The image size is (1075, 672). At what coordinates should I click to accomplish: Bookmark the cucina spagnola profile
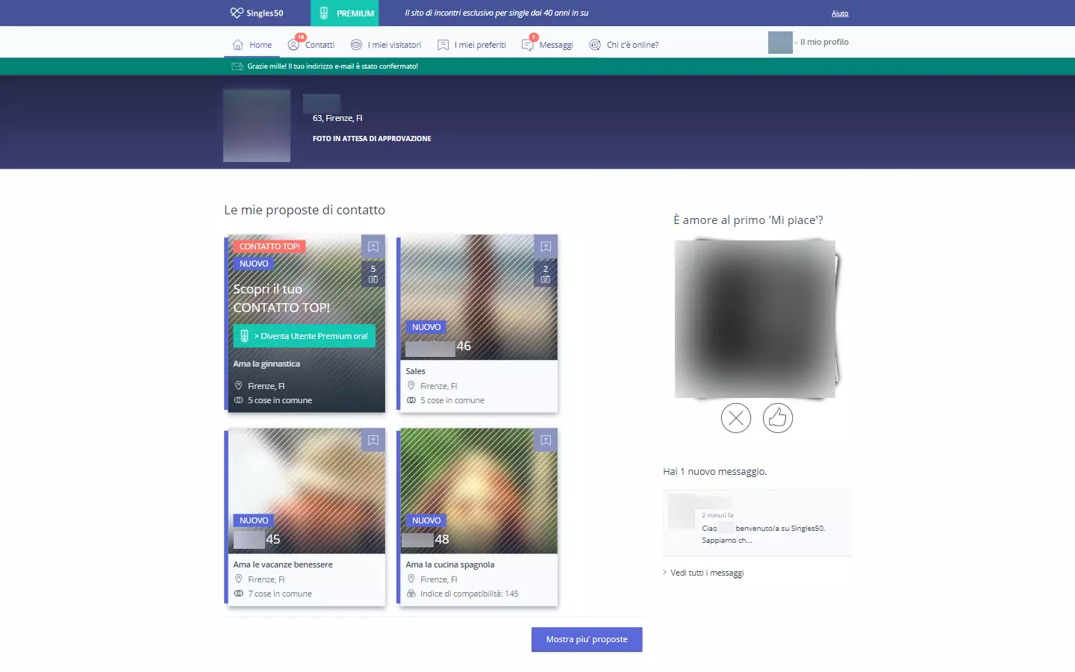(x=546, y=440)
